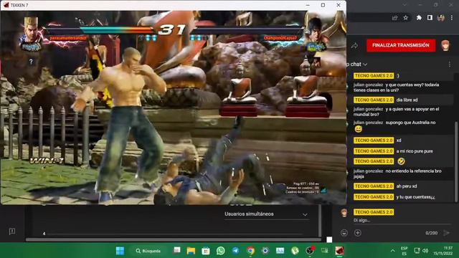Click the share arrow icon beside Finalizar
Screen dimensions: 459x258
pos(354,46)
